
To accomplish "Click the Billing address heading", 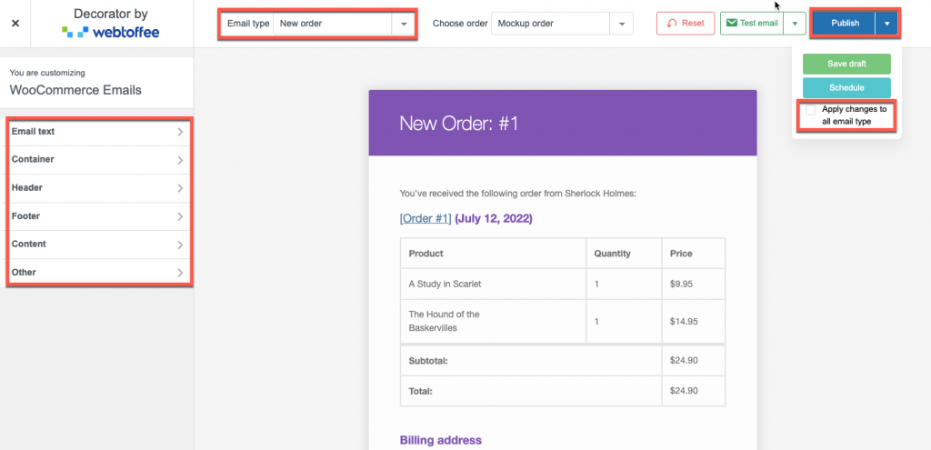I will click(x=441, y=440).
